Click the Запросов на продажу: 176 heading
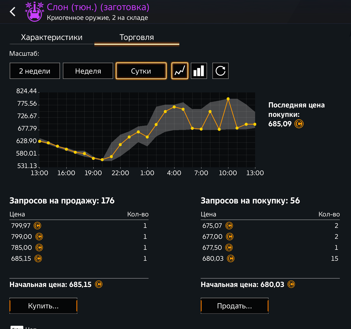Viewport: 351px width, 329px height. (62, 201)
